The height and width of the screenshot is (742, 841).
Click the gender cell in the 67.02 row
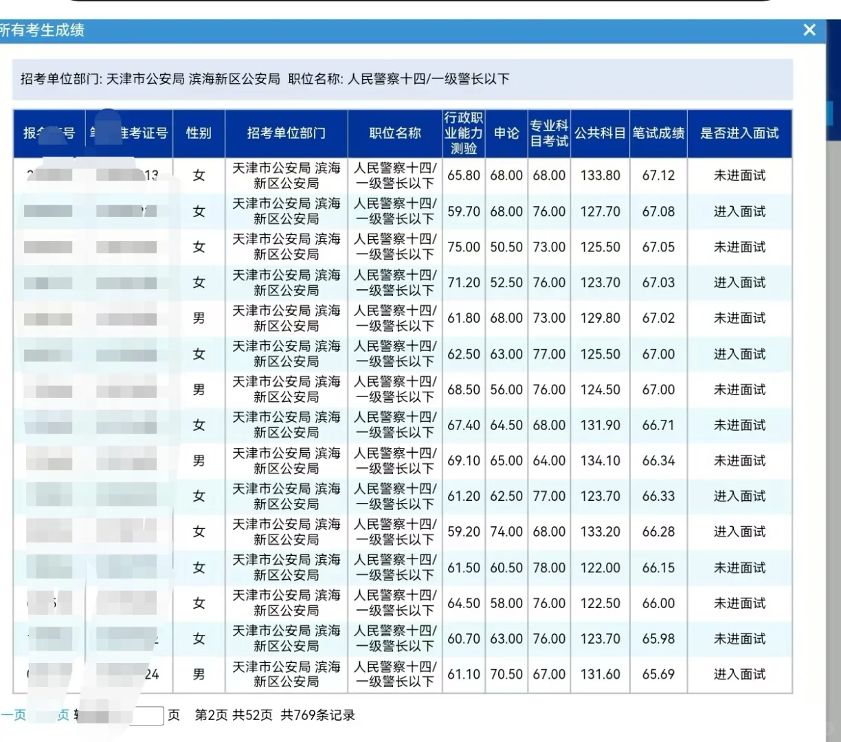tap(199, 319)
